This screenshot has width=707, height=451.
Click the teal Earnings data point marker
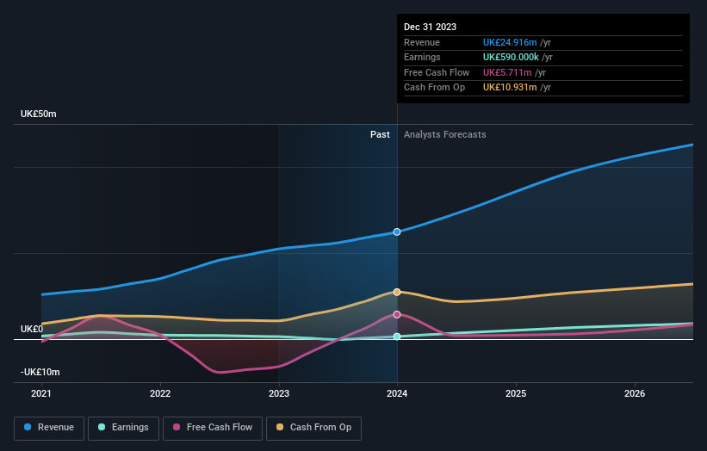pos(397,337)
